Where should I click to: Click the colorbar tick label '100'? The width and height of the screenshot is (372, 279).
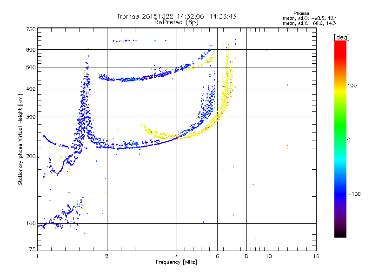coord(352,86)
